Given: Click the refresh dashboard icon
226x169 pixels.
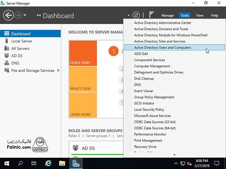Looking at the screenshot, I should tap(136, 15).
